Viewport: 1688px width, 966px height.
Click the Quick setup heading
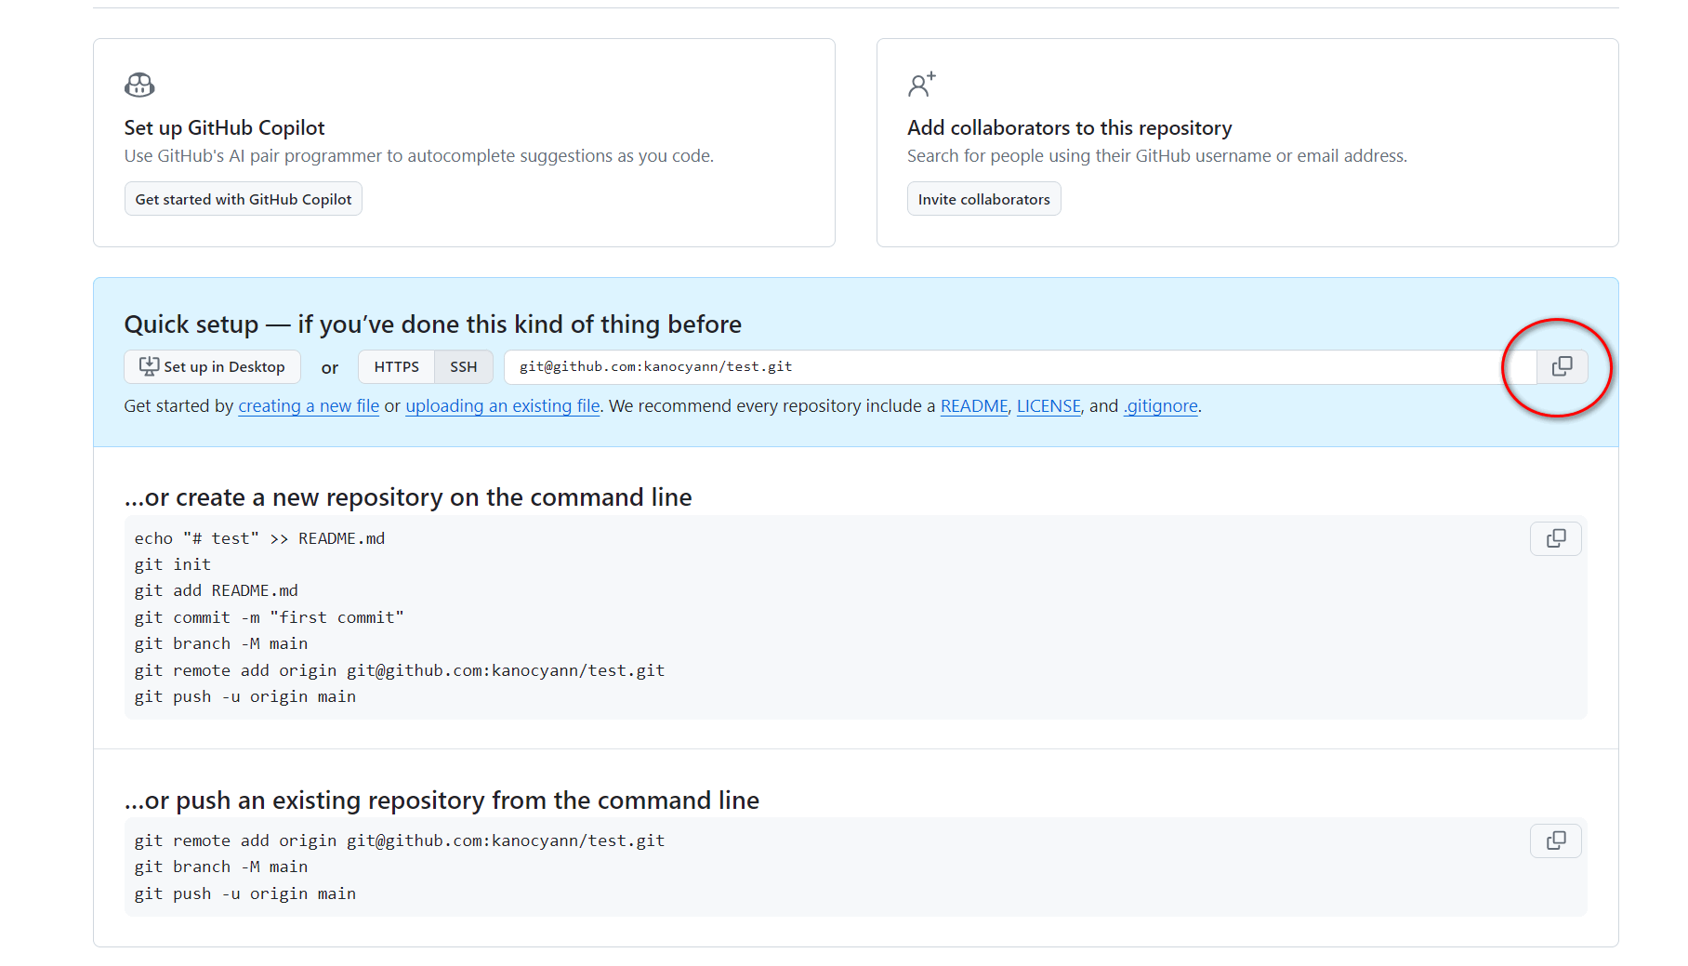click(x=432, y=324)
